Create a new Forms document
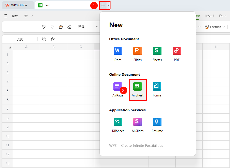 click(x=157, y=90)
